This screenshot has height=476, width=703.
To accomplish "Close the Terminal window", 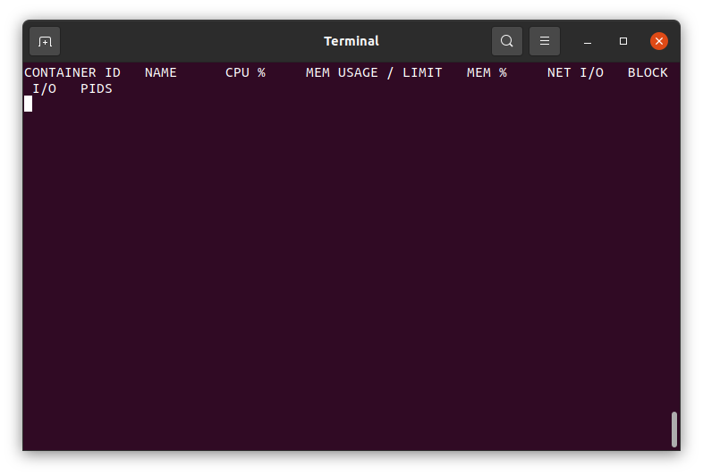I will pos(659,41).
